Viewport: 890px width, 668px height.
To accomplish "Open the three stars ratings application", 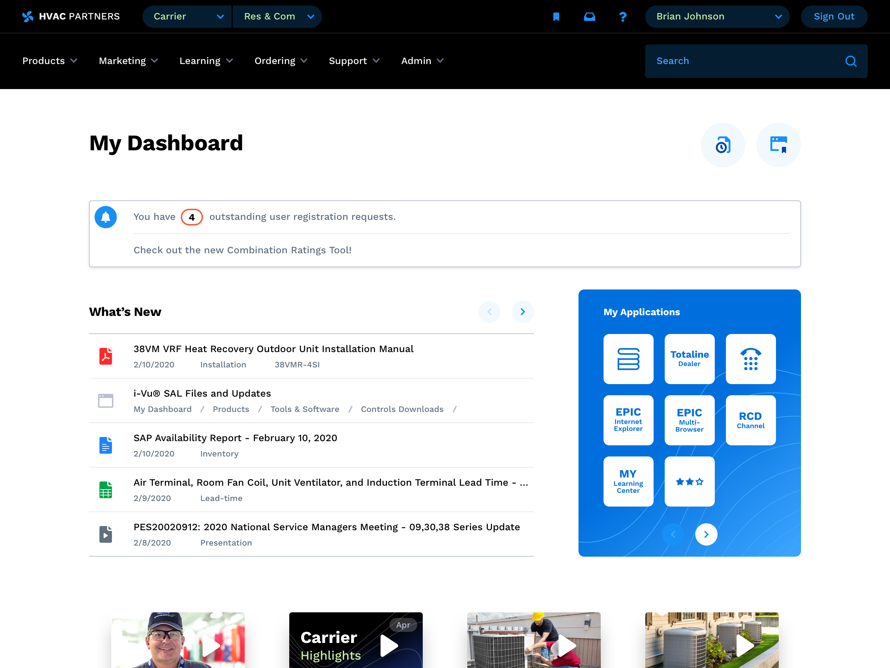I will tap(689, 482).
